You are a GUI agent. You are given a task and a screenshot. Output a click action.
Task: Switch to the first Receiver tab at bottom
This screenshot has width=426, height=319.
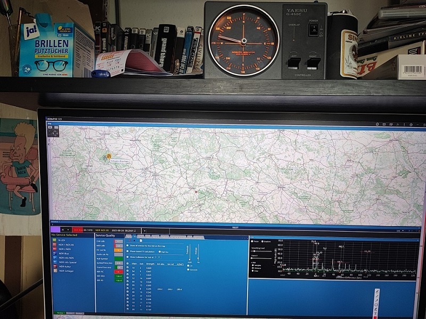click(x=60, y=313)
